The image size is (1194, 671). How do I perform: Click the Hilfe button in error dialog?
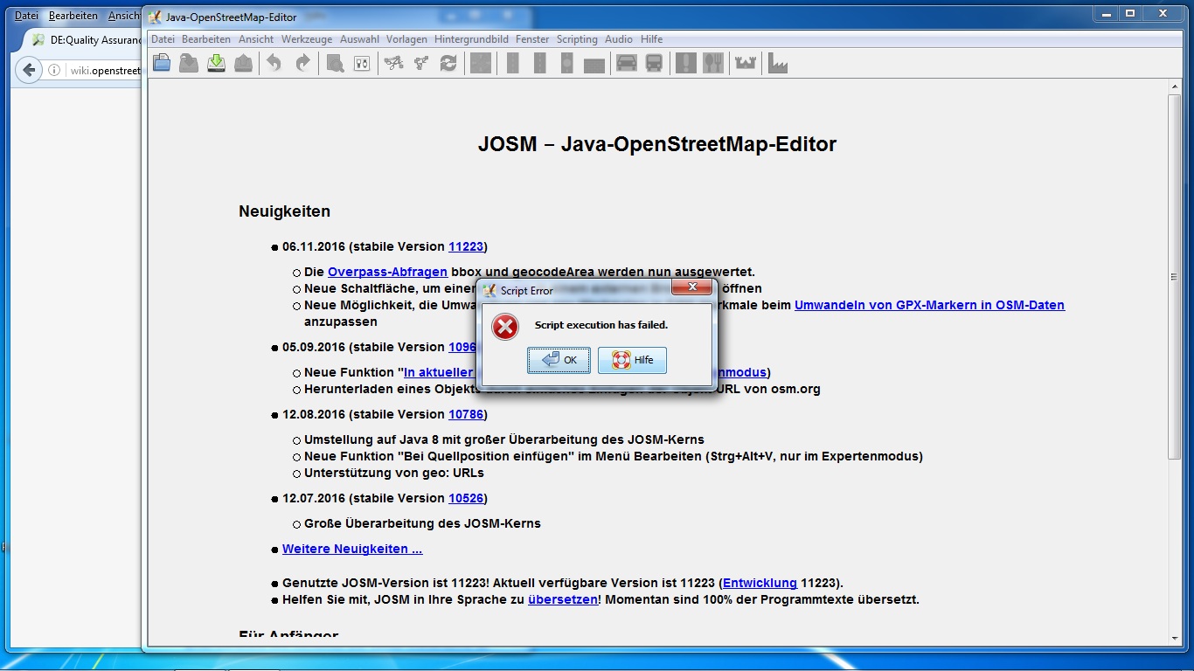coord(632,360)
